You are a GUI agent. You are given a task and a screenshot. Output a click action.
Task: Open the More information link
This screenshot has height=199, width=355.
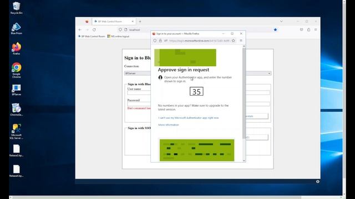coord(169,125)
